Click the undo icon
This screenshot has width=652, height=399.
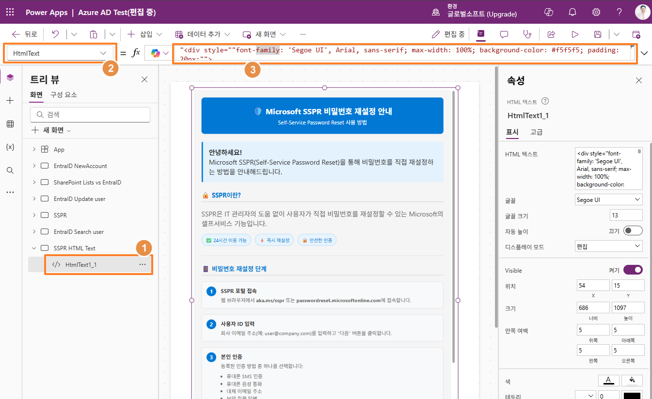click(55, 34)
